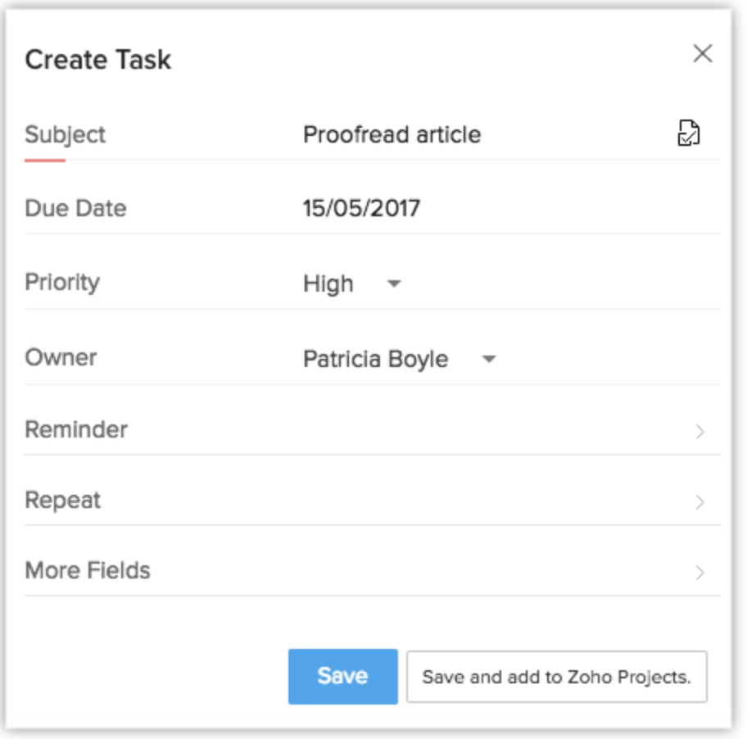Click the Owner label
The image size is (747, 739).
click(61, 357)
